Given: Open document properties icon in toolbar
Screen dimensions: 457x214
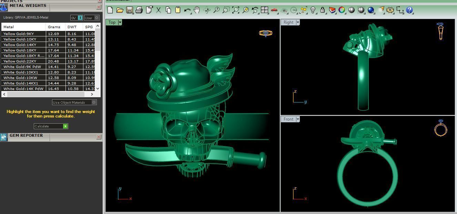Looking at the screenshot, I should (x=149, y=10).
